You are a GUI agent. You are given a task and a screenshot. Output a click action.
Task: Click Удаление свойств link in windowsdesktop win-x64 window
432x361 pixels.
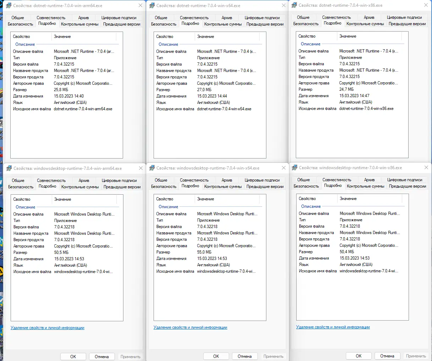[x=190, y=328]
